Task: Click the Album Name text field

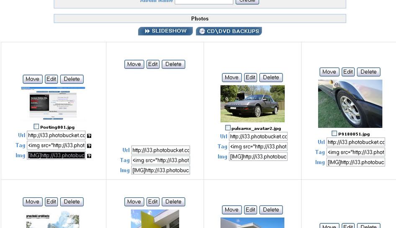Action: (204, 1)
